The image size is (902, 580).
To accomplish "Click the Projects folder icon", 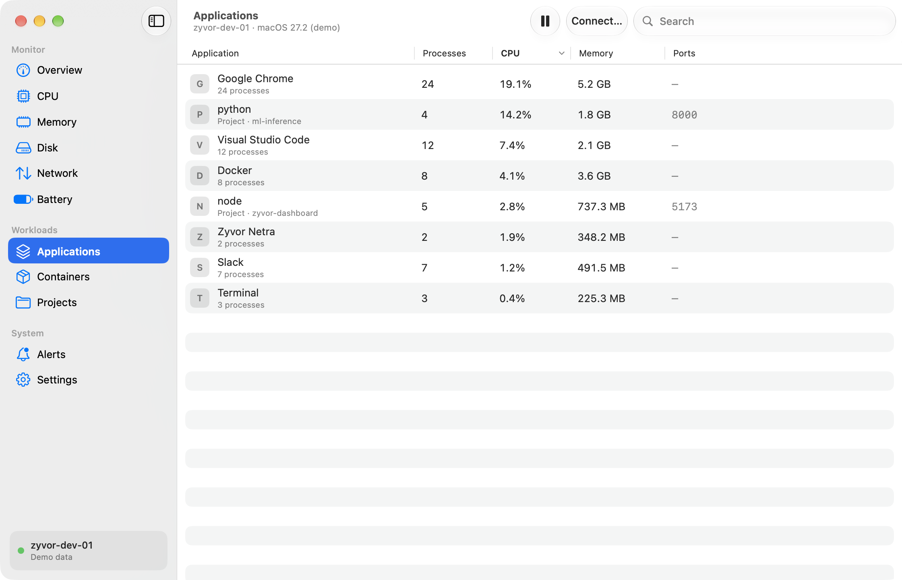I will pyautogui.click(x=23, y=302).
